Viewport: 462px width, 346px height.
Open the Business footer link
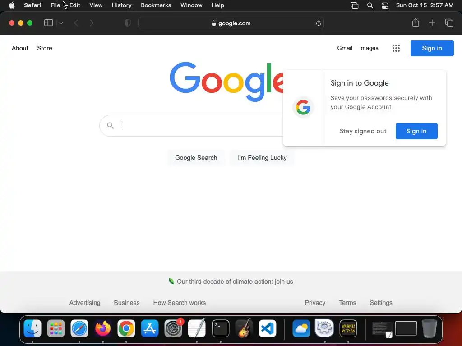(x=127, y=303)
